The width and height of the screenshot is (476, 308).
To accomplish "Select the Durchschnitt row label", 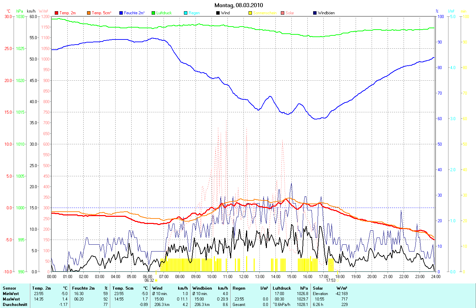I will (x=15, y=305).
